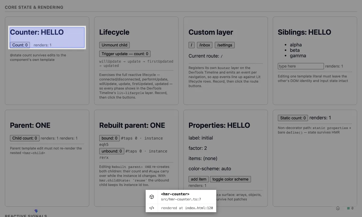This screenshot has width=362, height=217.
Task: Click the Lifecycle heading
Action: (114, 32)
